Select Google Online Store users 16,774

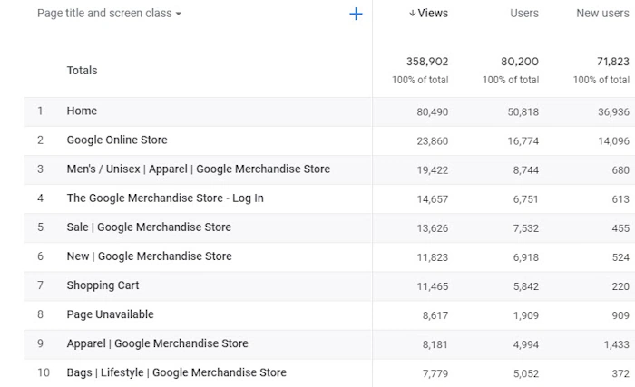(x=523, y=141)
